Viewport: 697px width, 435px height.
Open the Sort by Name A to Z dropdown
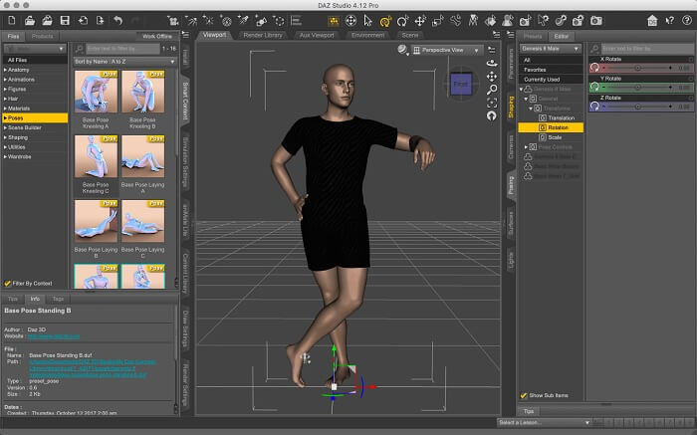coord(124,62)
